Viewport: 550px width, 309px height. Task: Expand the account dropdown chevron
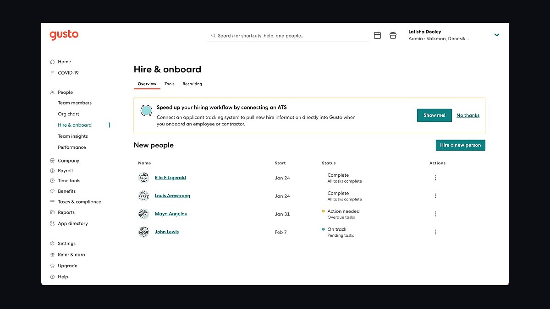497,35
